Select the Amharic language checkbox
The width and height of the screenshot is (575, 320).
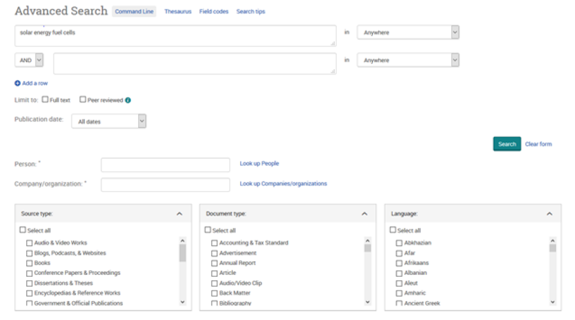(x=400, y=293)
